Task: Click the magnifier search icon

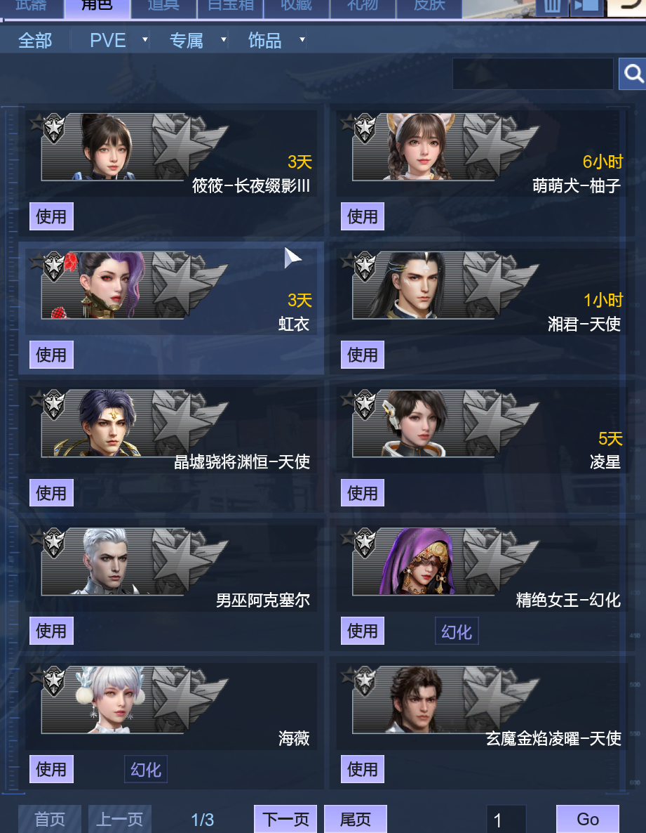Action: tap(633, 74)
